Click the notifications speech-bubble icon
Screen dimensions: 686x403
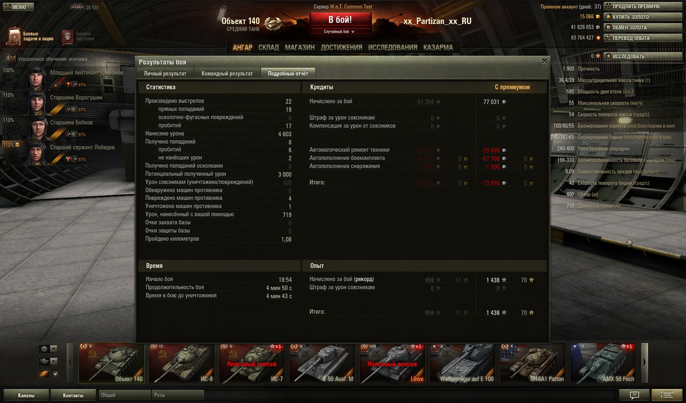pyautogui.click(x=634, y=395)
